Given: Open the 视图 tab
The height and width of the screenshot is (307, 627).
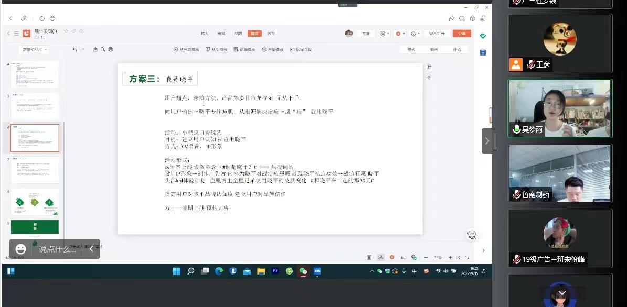Looking at the screenshot, I should pos(238,34).
